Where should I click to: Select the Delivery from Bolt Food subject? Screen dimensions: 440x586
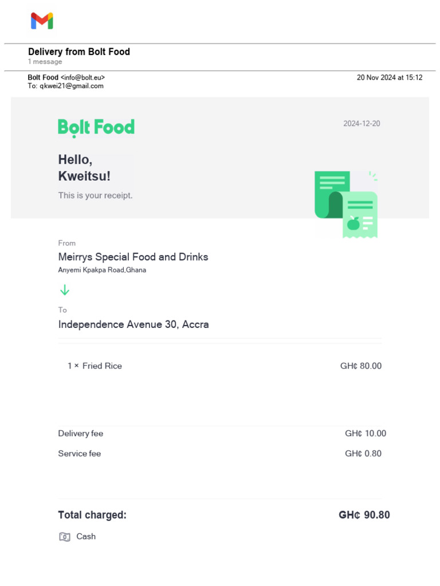(79, 52)
